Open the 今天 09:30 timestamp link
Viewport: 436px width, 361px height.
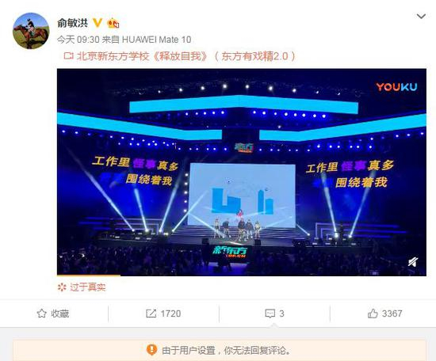[x=78, y=40]
